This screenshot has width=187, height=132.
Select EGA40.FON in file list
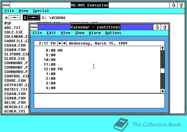[x=15, y=94]
